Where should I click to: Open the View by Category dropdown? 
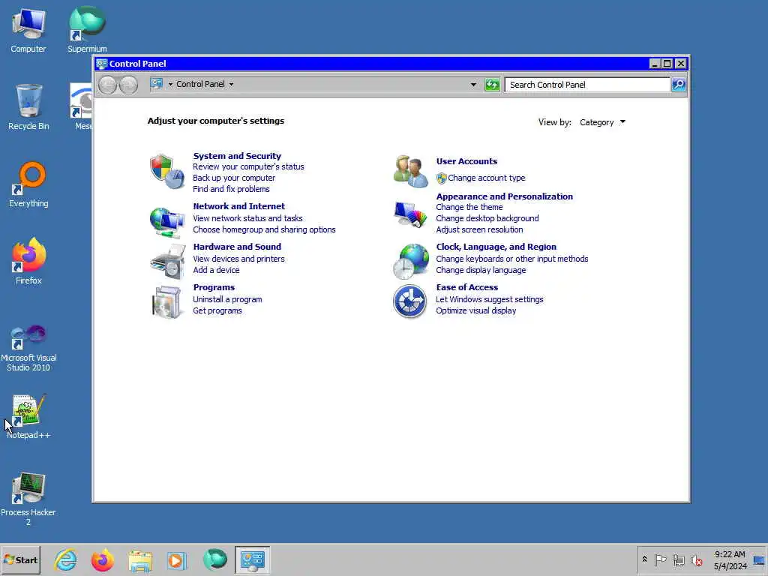point(602,122)
